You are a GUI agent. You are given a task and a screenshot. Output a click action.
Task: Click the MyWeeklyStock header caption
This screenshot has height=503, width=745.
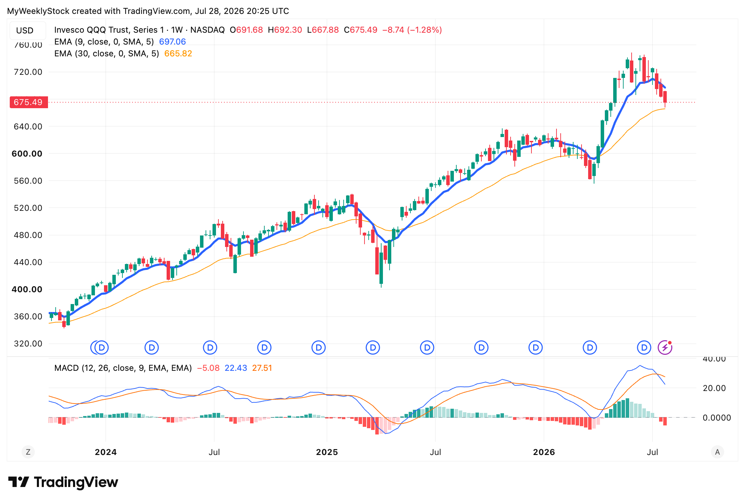(148, 11)
